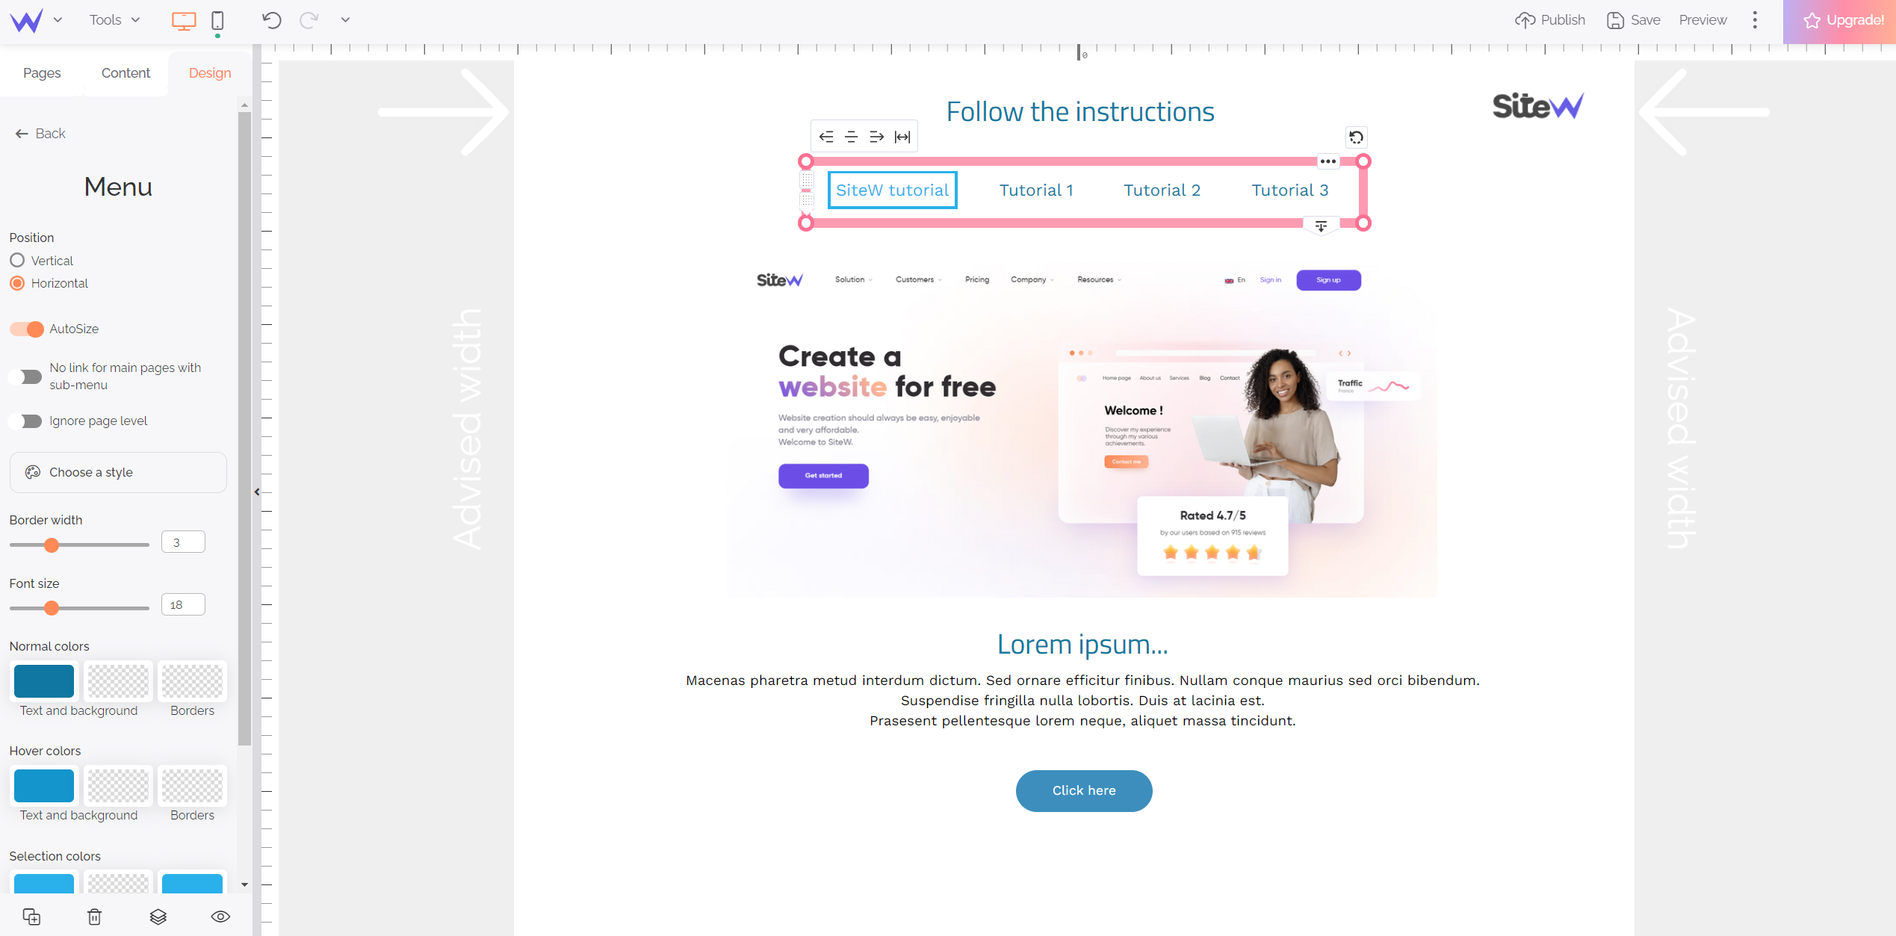This screenshot has height=936, width=1896.
Task: Toggle the Ignore page level switch
Action: coord(25,420)
